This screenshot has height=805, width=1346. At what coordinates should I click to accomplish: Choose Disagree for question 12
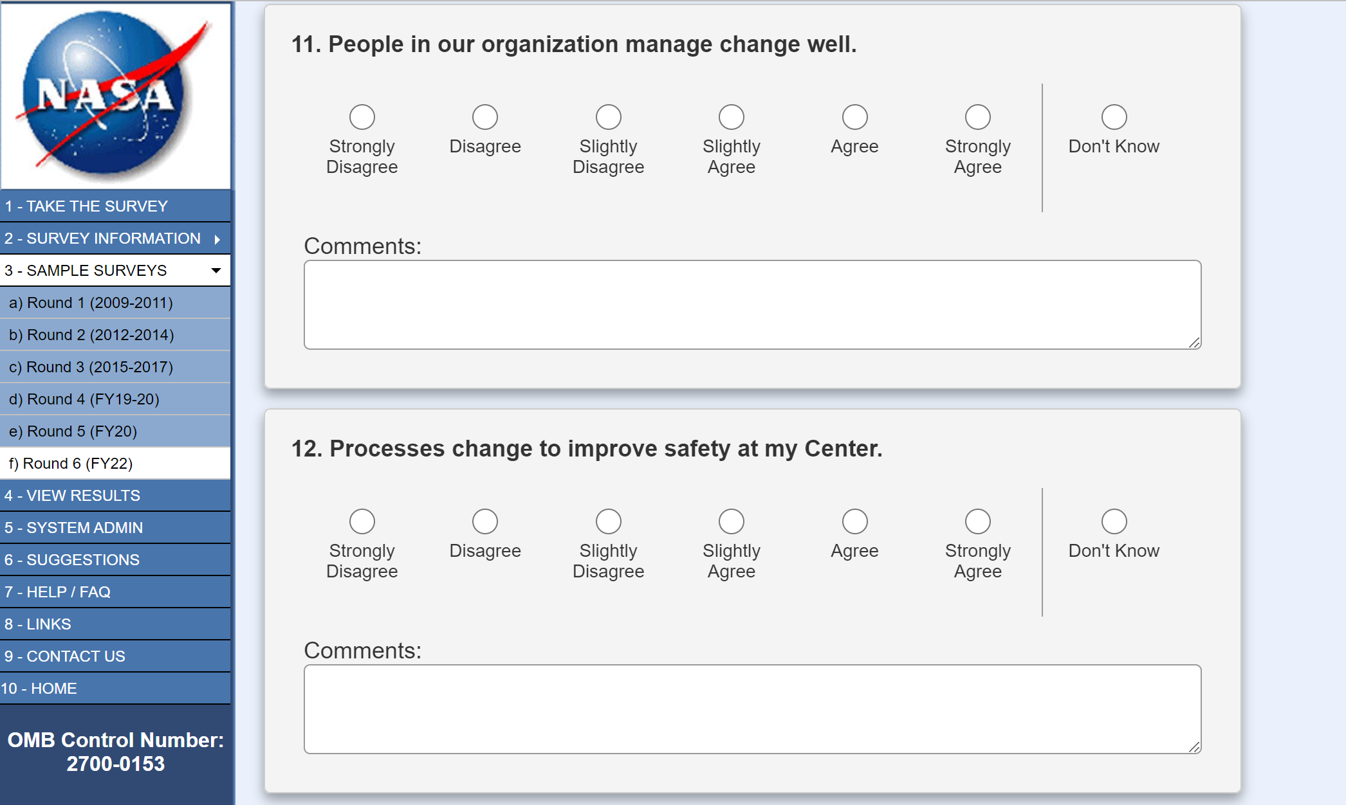[485, 521]
